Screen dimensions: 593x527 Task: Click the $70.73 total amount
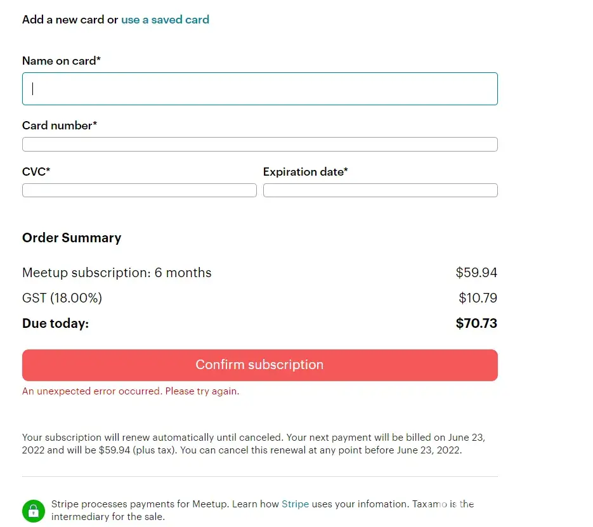(476, 323)
